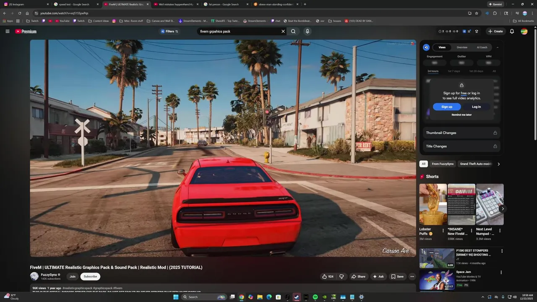
Task: Switch to Overview tab in vidIQ
Action: point(462,47)
